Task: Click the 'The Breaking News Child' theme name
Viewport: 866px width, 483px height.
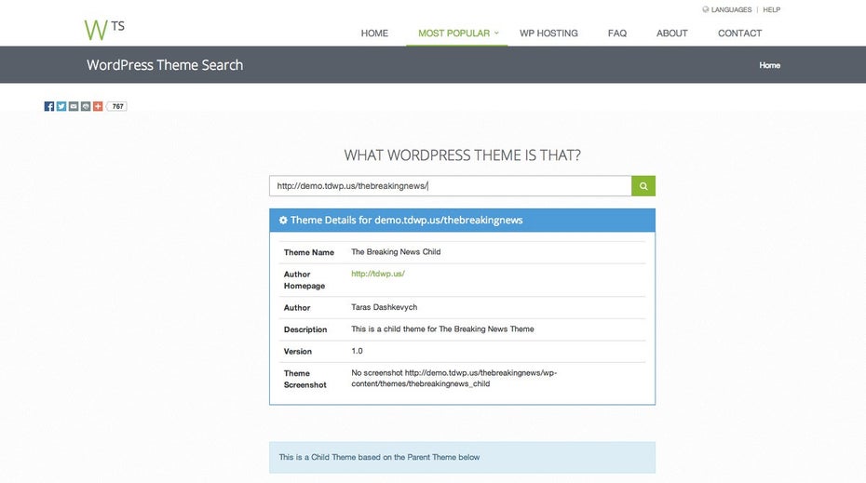Action: pyautogui.click(x=396, y=251)
